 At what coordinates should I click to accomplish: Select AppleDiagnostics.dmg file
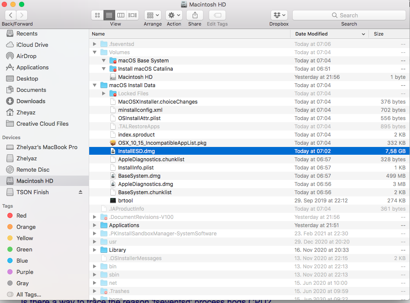(249, 184)
